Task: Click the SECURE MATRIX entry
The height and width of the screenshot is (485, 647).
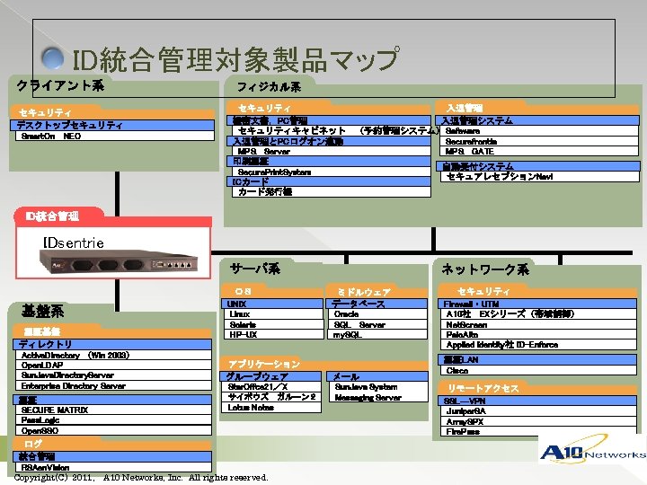Action: 114,410
